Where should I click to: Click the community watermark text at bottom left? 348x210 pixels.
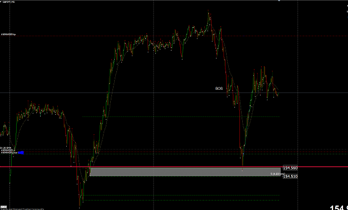coord(22,209)
